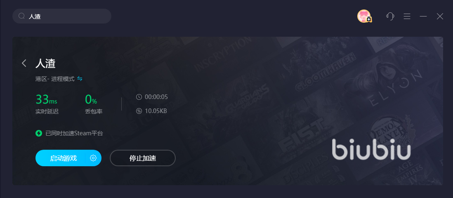Click the traffic icon beside 10.05KB
The image size is (453, 198).
(139, 111)
